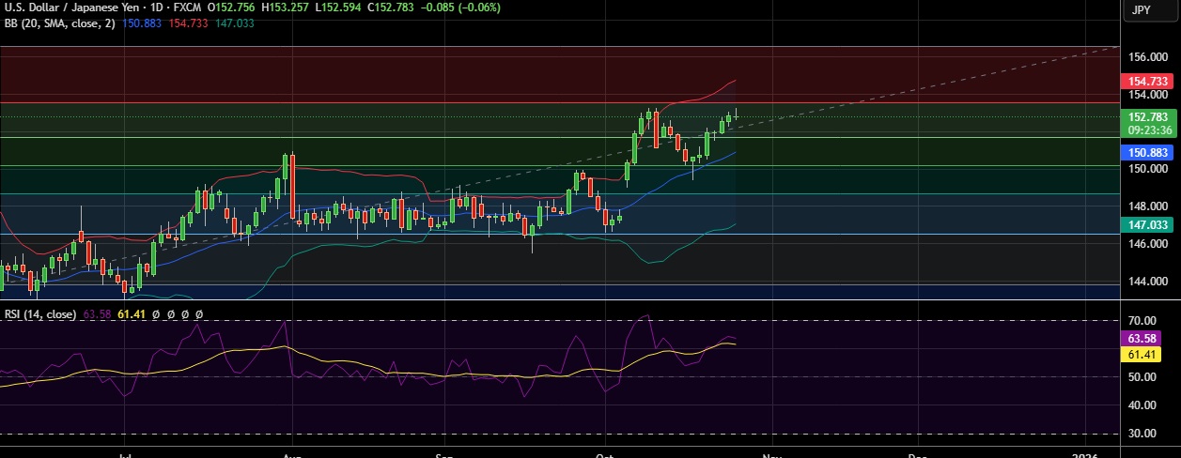Image resolution: width=1181 pixels, height=458 pixels.
Task: Click the 156.000 tick on price scale
Action: point(1145,56)
